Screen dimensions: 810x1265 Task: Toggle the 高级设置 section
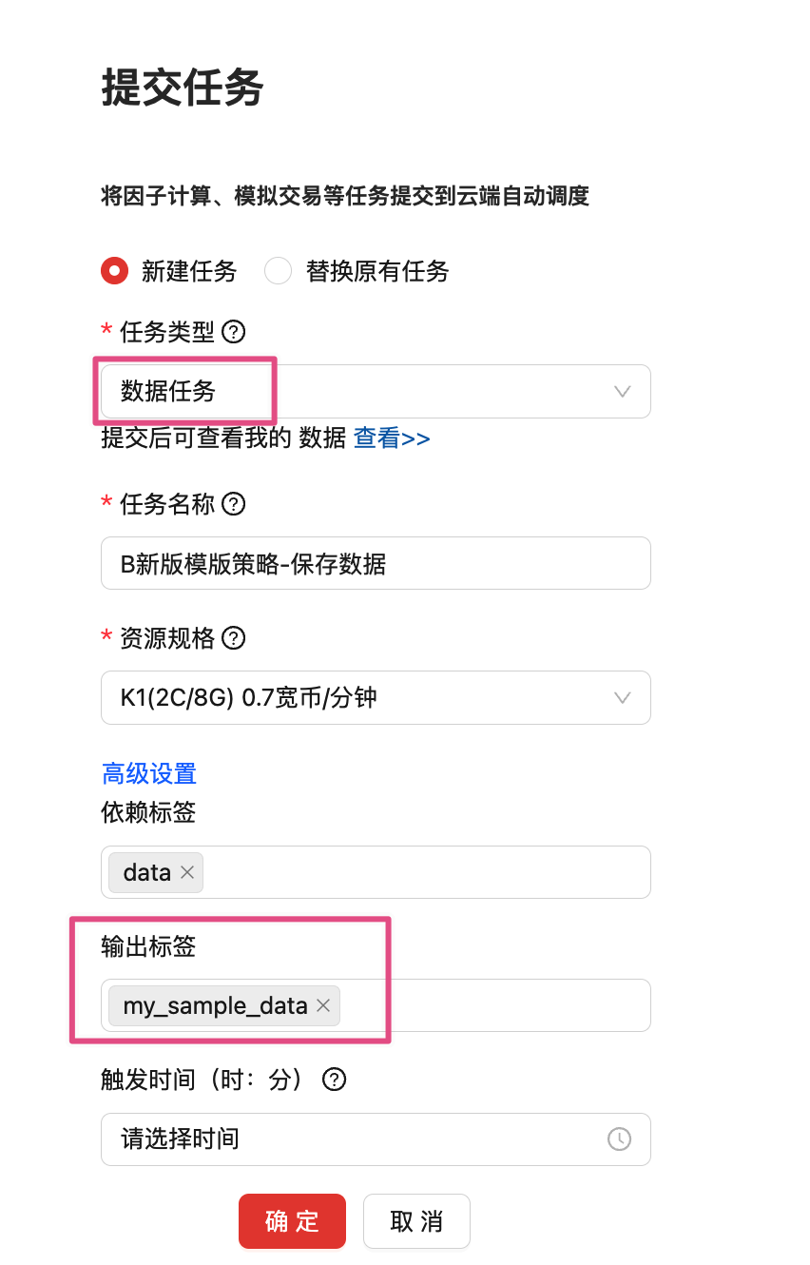(148, 773)
